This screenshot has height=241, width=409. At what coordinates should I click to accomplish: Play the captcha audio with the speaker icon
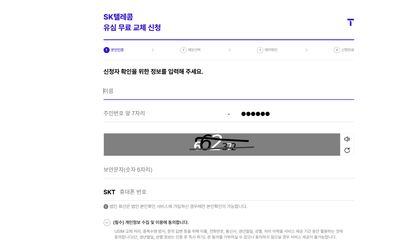coord(347,139)
